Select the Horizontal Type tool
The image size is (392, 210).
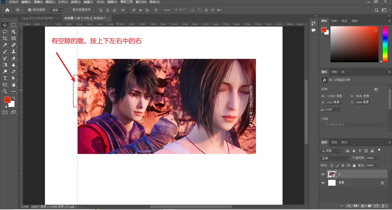click(x=5, y=78)
